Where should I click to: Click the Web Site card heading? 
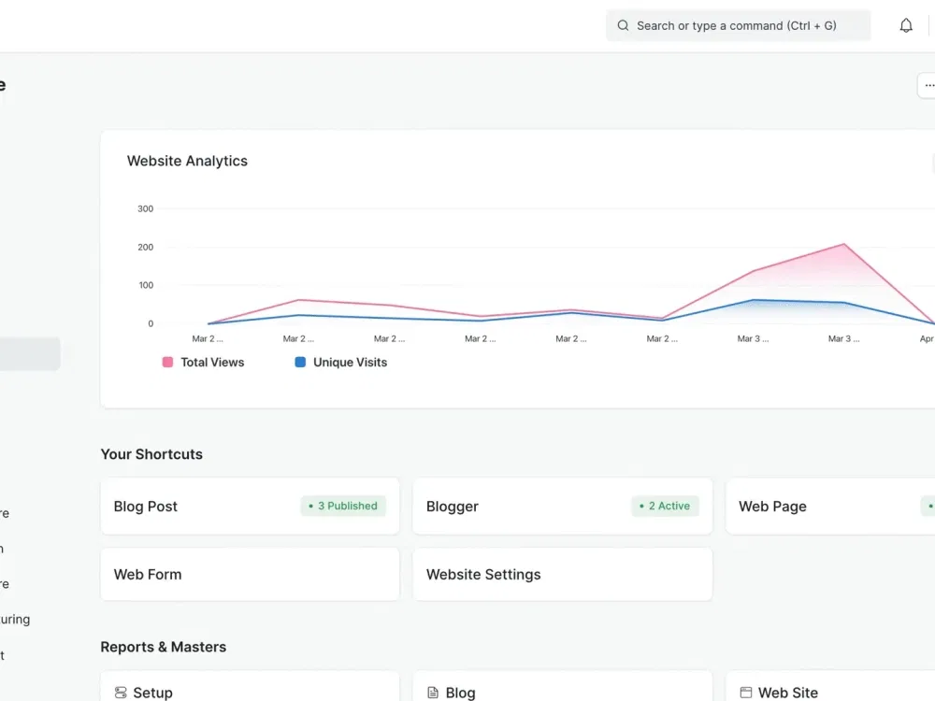[x=787, y=693]
